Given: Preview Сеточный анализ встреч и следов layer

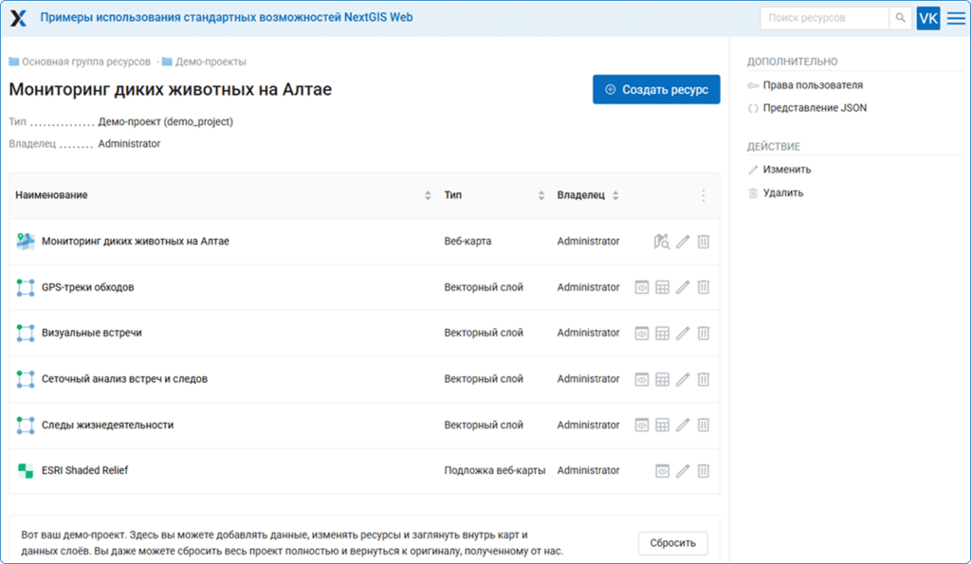Looking at the screenshot, I should coord(642,379).
